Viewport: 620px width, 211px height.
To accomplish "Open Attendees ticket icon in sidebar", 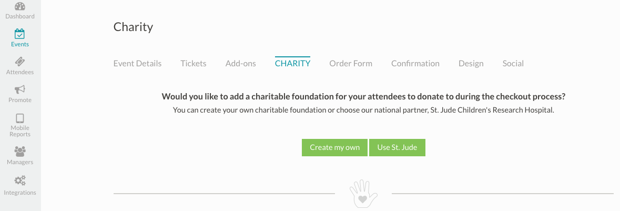I will (20, 62).
